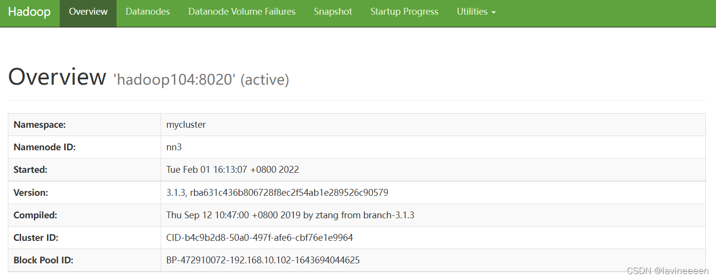Click the Compiled: label
The height and width of the screenshot is (279, 716).
[35, 215]
